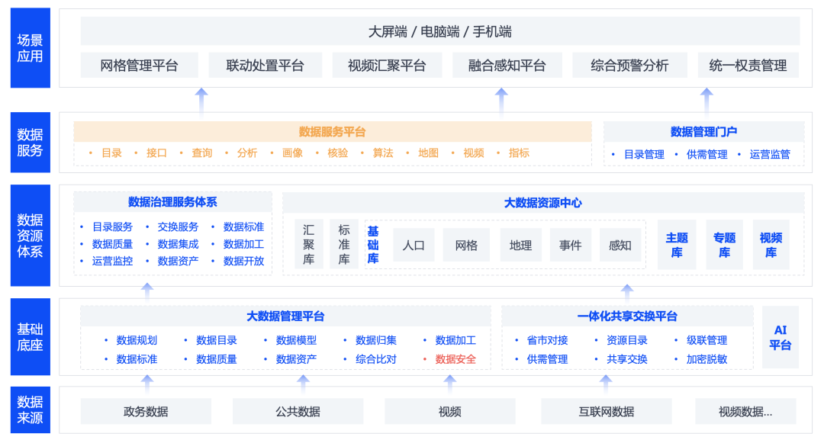Screen dimensions: 824x440
Task: Select the 大屏端 / 电脑端 / 手机端 banner
Action: [440, 32]
